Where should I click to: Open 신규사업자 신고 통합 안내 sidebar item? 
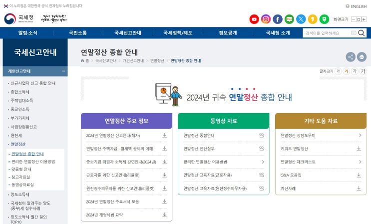click(x=33, y=83)
